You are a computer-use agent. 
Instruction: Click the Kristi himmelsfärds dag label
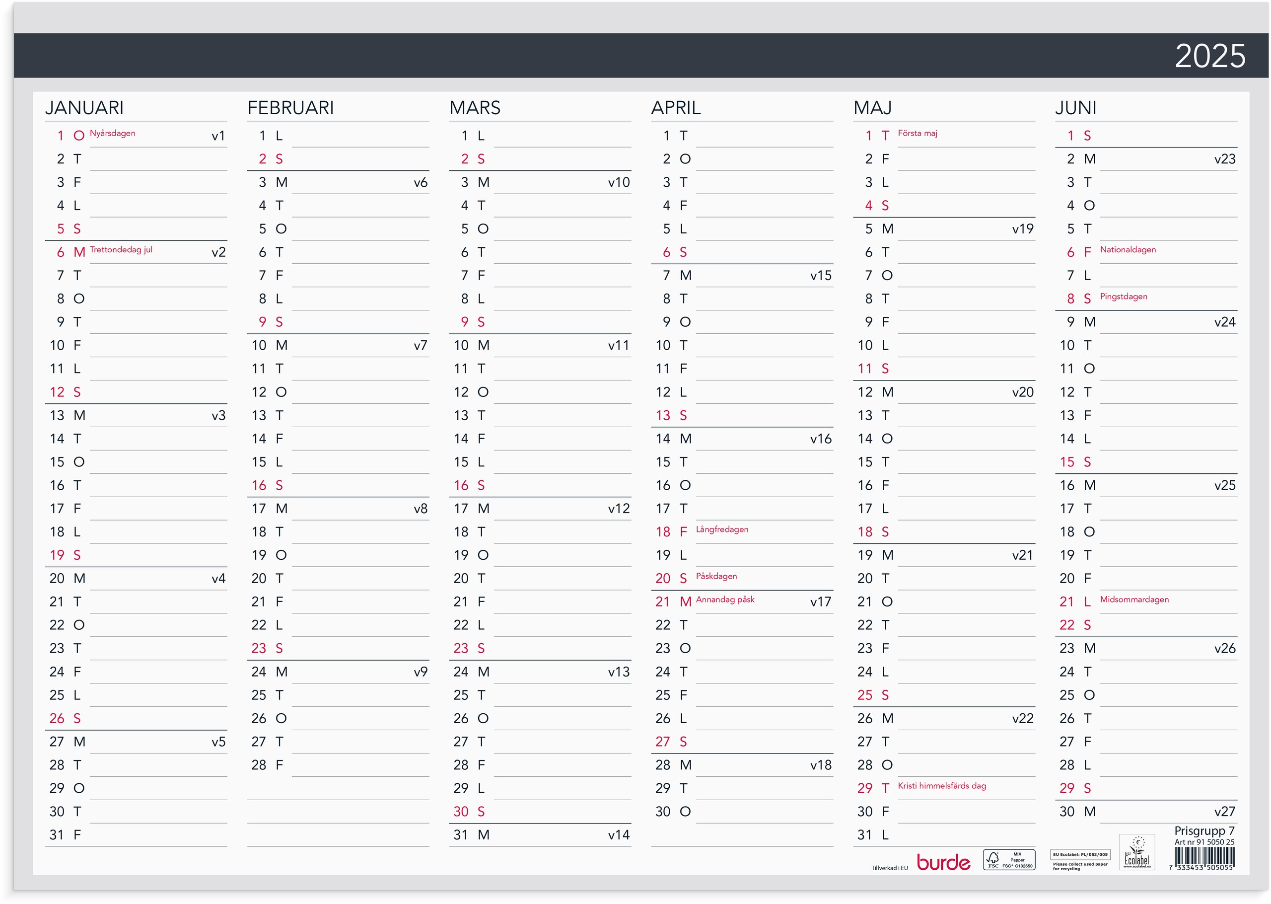941,786
